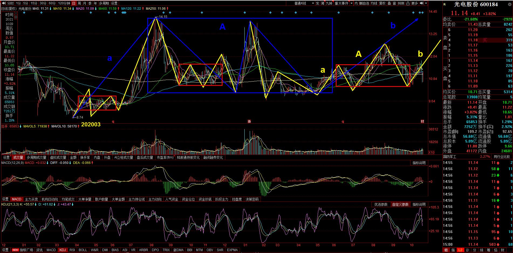Click the 发 icon button in toolbar
Screen dimensions: 513x253
(x=317, y=3)
